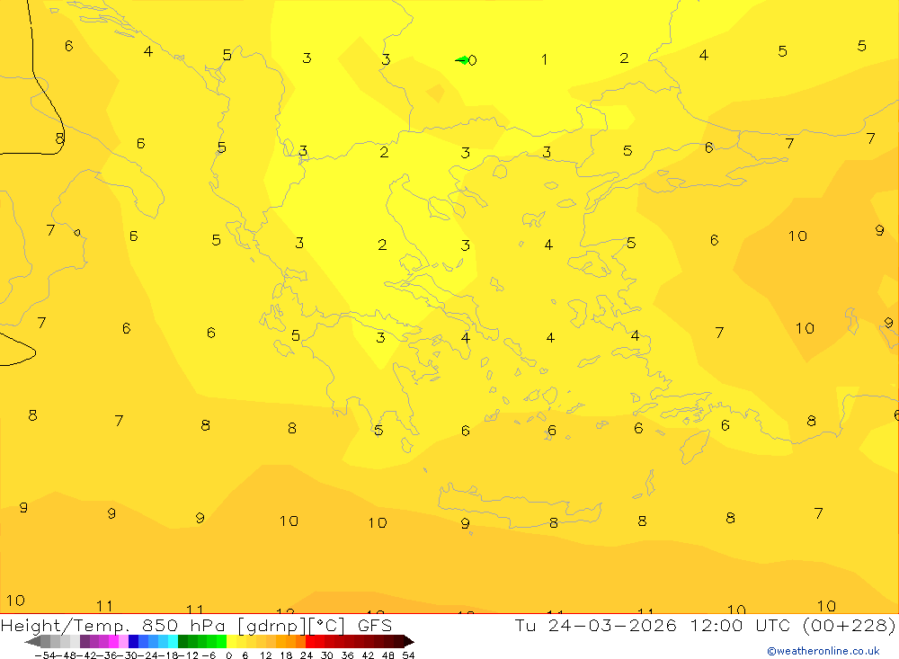Click the dark blue swatch in the legend
Image resolution: width=899 pixels, height=659 pixels.
133,642
